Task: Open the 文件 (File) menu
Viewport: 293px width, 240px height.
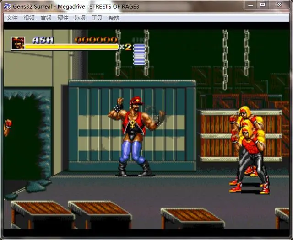Action: pyautogui.click(x=12, y=18)
